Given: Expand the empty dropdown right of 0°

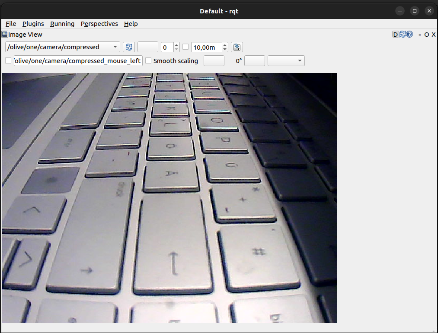Looking at the screenshot, I should [286, 61].
